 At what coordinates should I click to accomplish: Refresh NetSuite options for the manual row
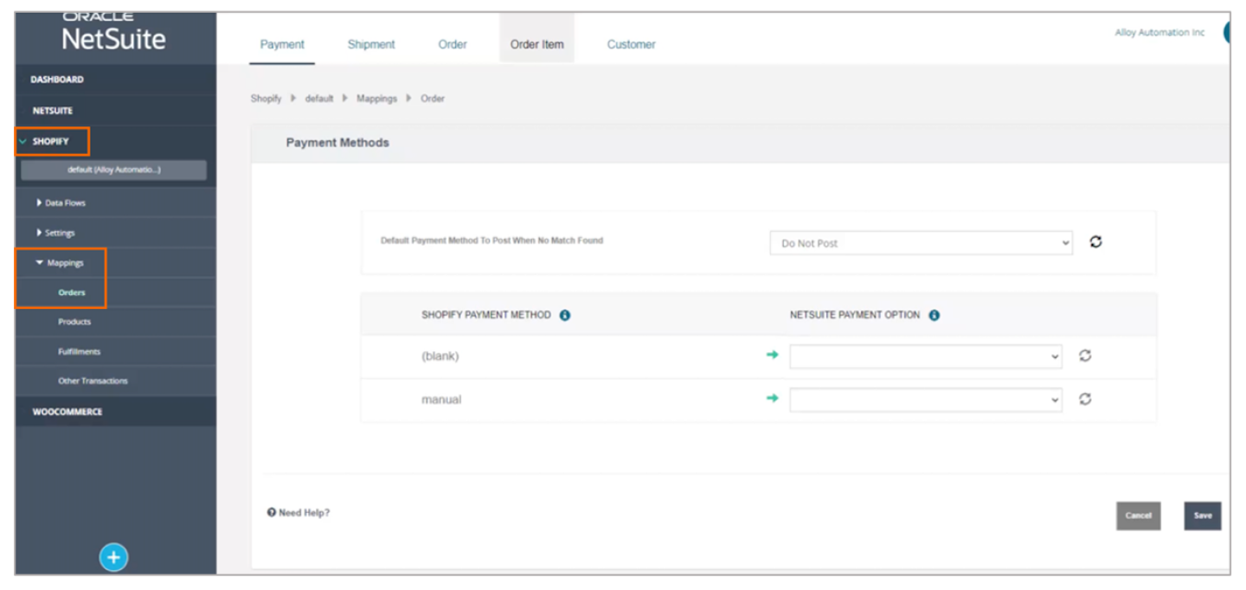pyautogui.click(x=1085, y=399)
